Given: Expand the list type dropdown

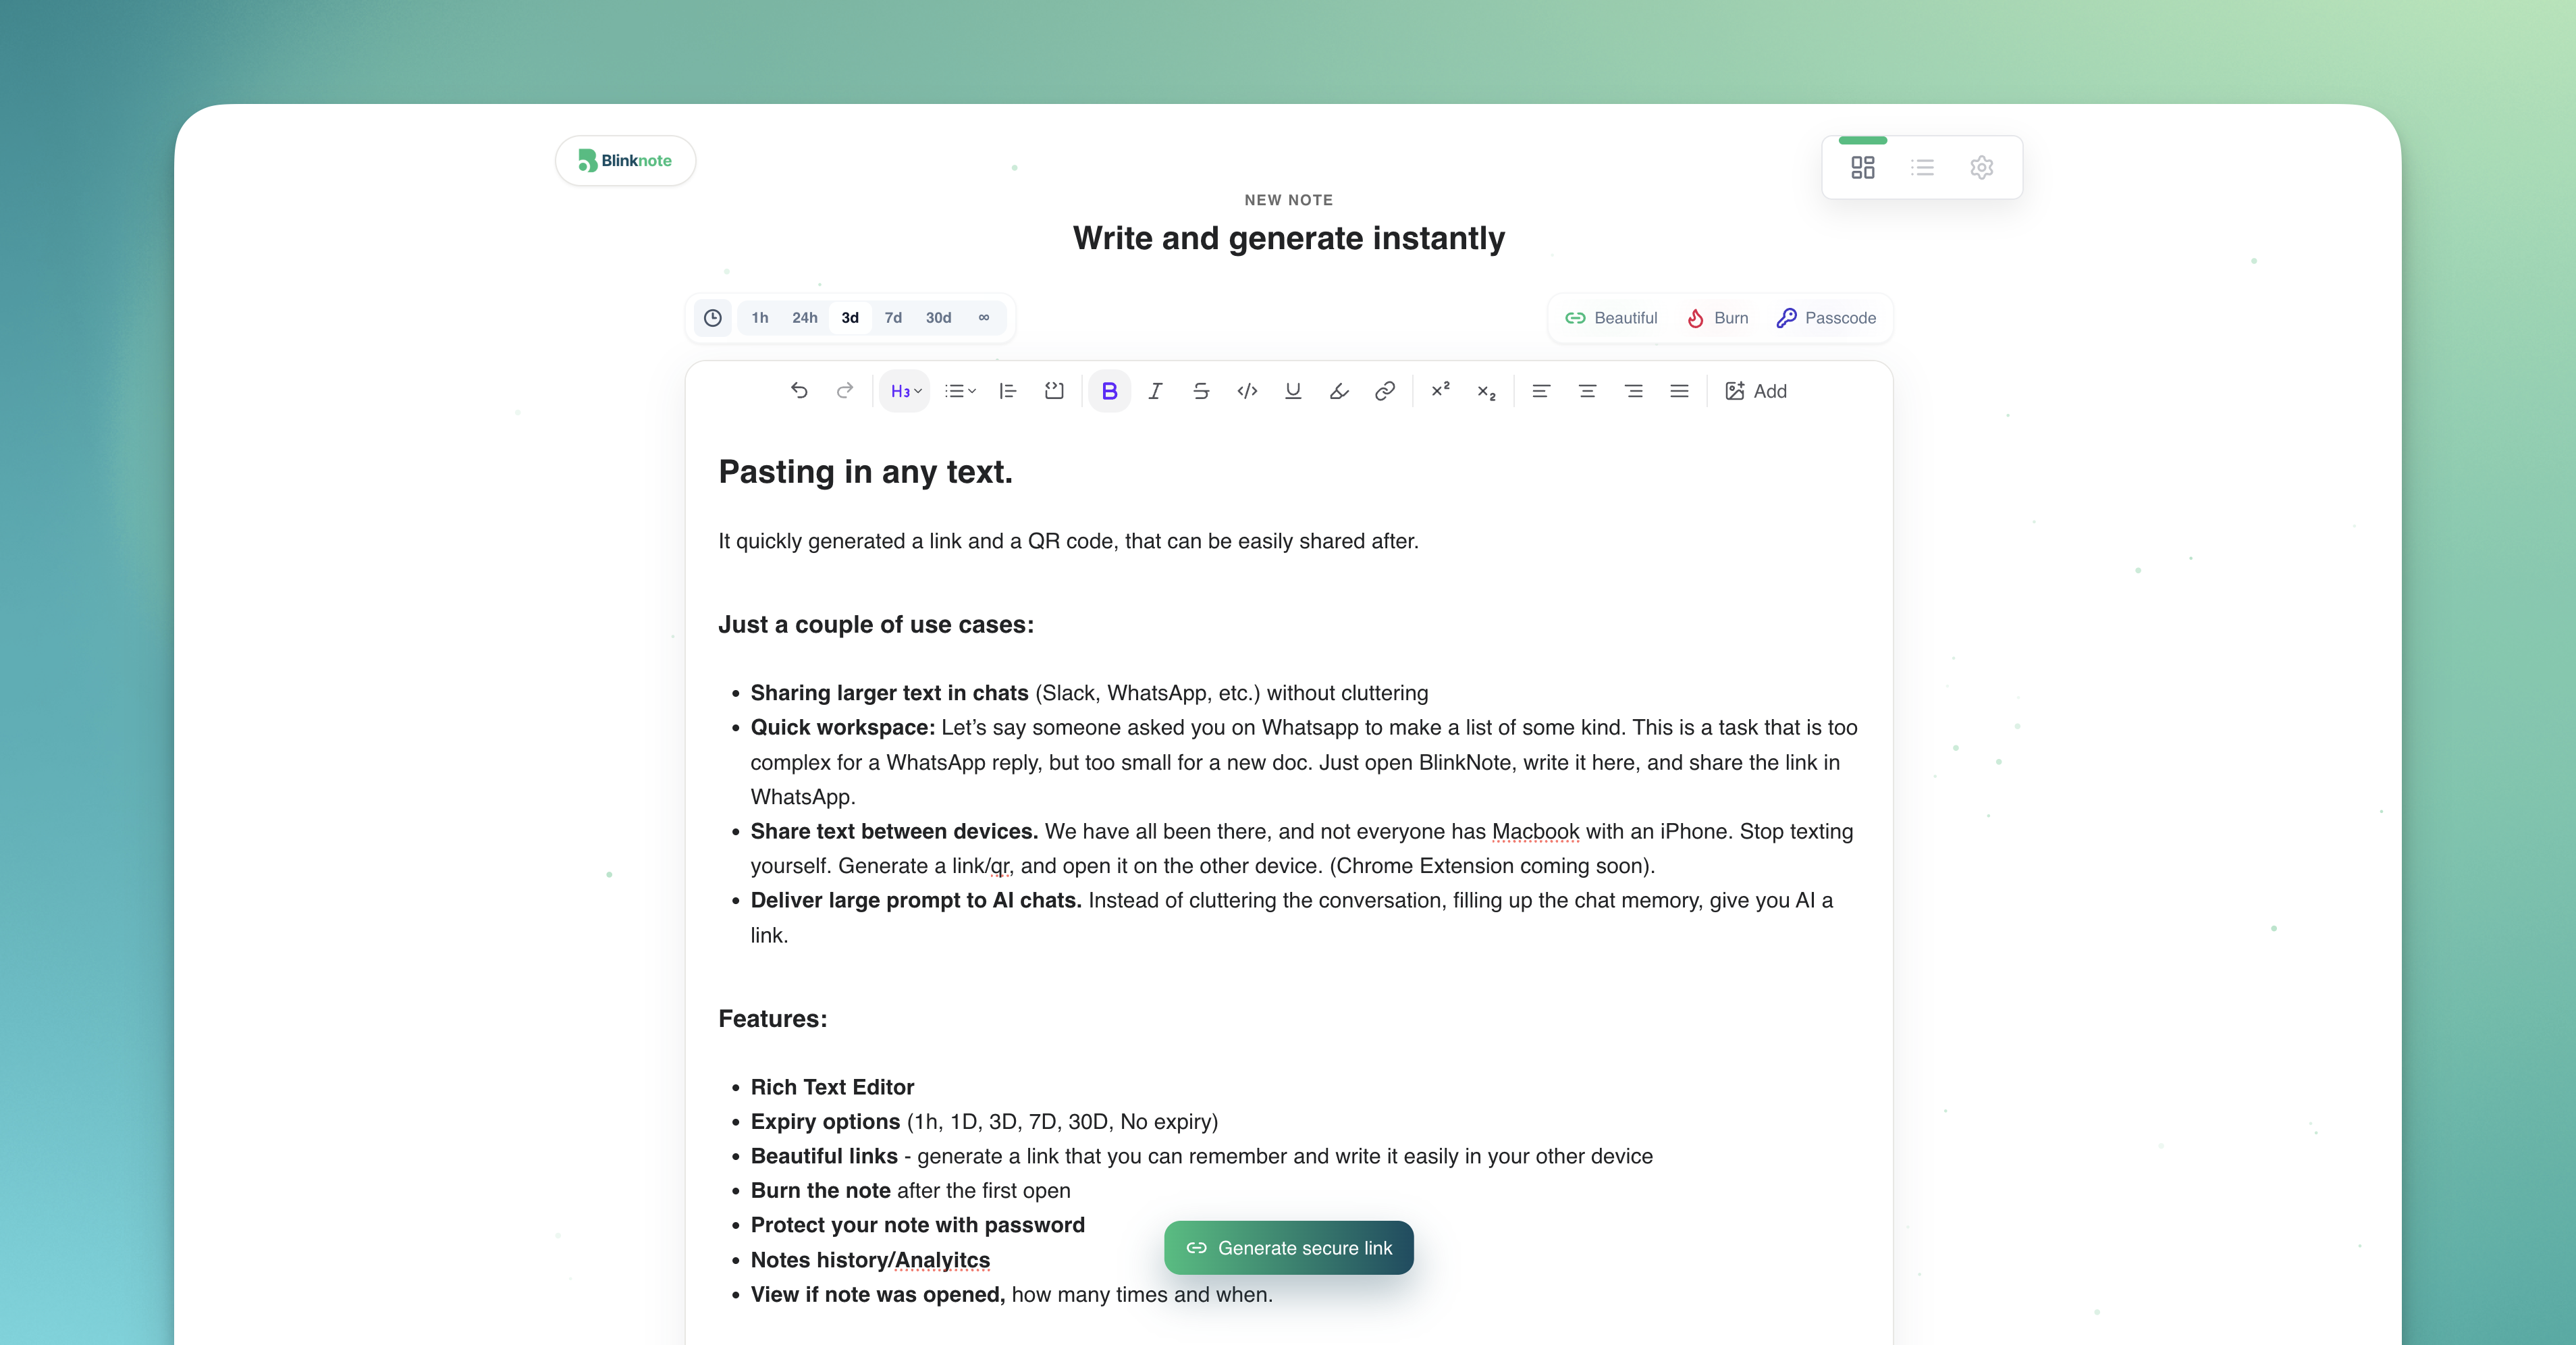Looking at the screenshot, I should (960, 391).
